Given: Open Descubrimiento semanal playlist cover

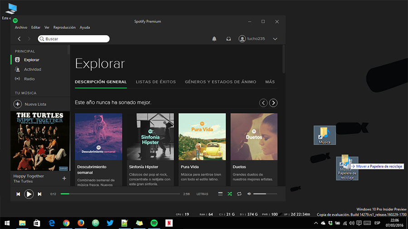Looking at the screenshot, I should (98, 137).
